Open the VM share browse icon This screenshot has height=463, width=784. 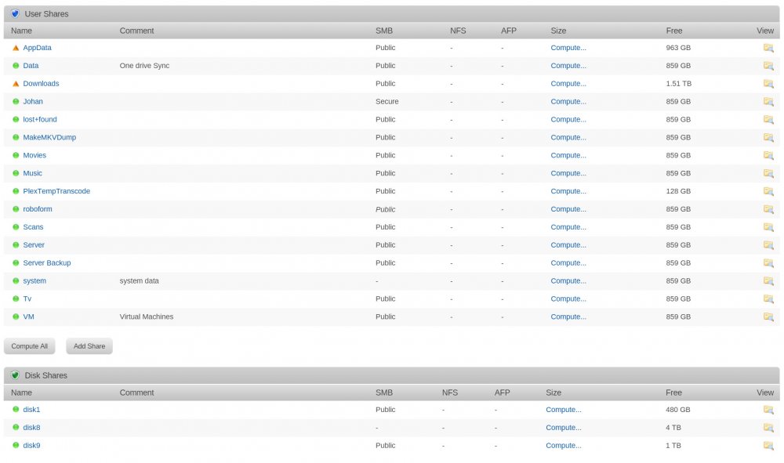click(x=768, y=317)
